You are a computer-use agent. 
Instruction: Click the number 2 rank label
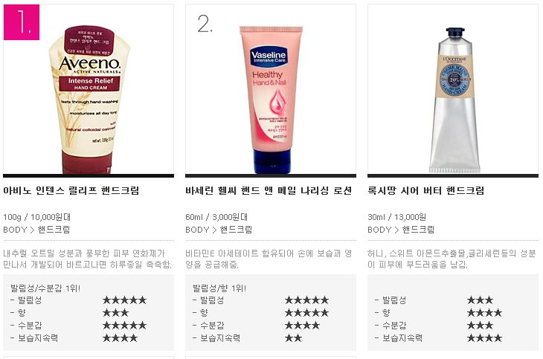tap(205, 24)
